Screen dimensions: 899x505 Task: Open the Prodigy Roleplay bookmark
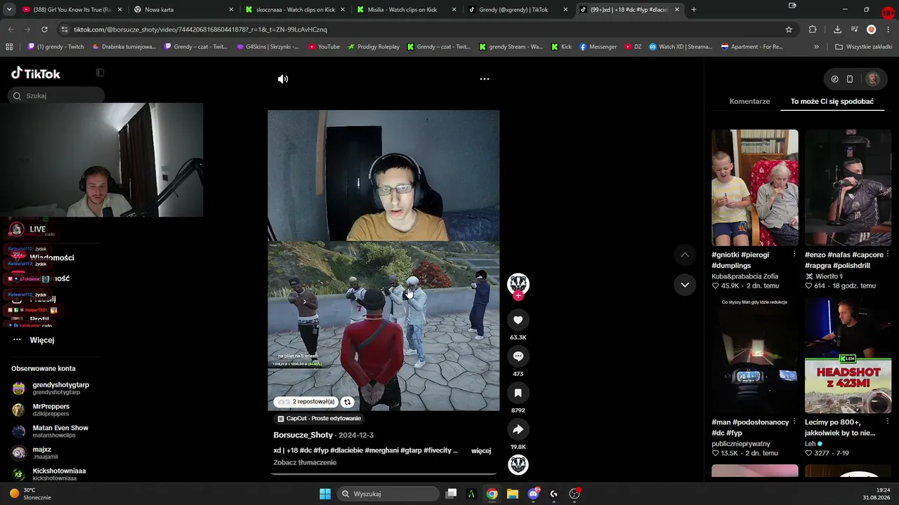coord(372,47)
